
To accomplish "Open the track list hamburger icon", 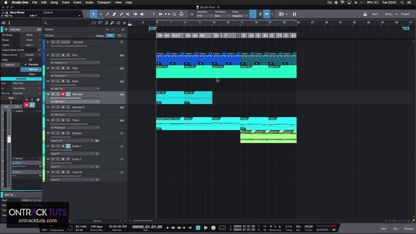I will click(3, 23).
